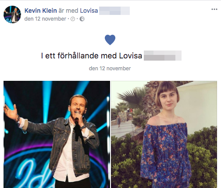This screenshot has height=188, width=221.
Task: Open Kevin Klein's round profile picture
Action: click(12, 14)
